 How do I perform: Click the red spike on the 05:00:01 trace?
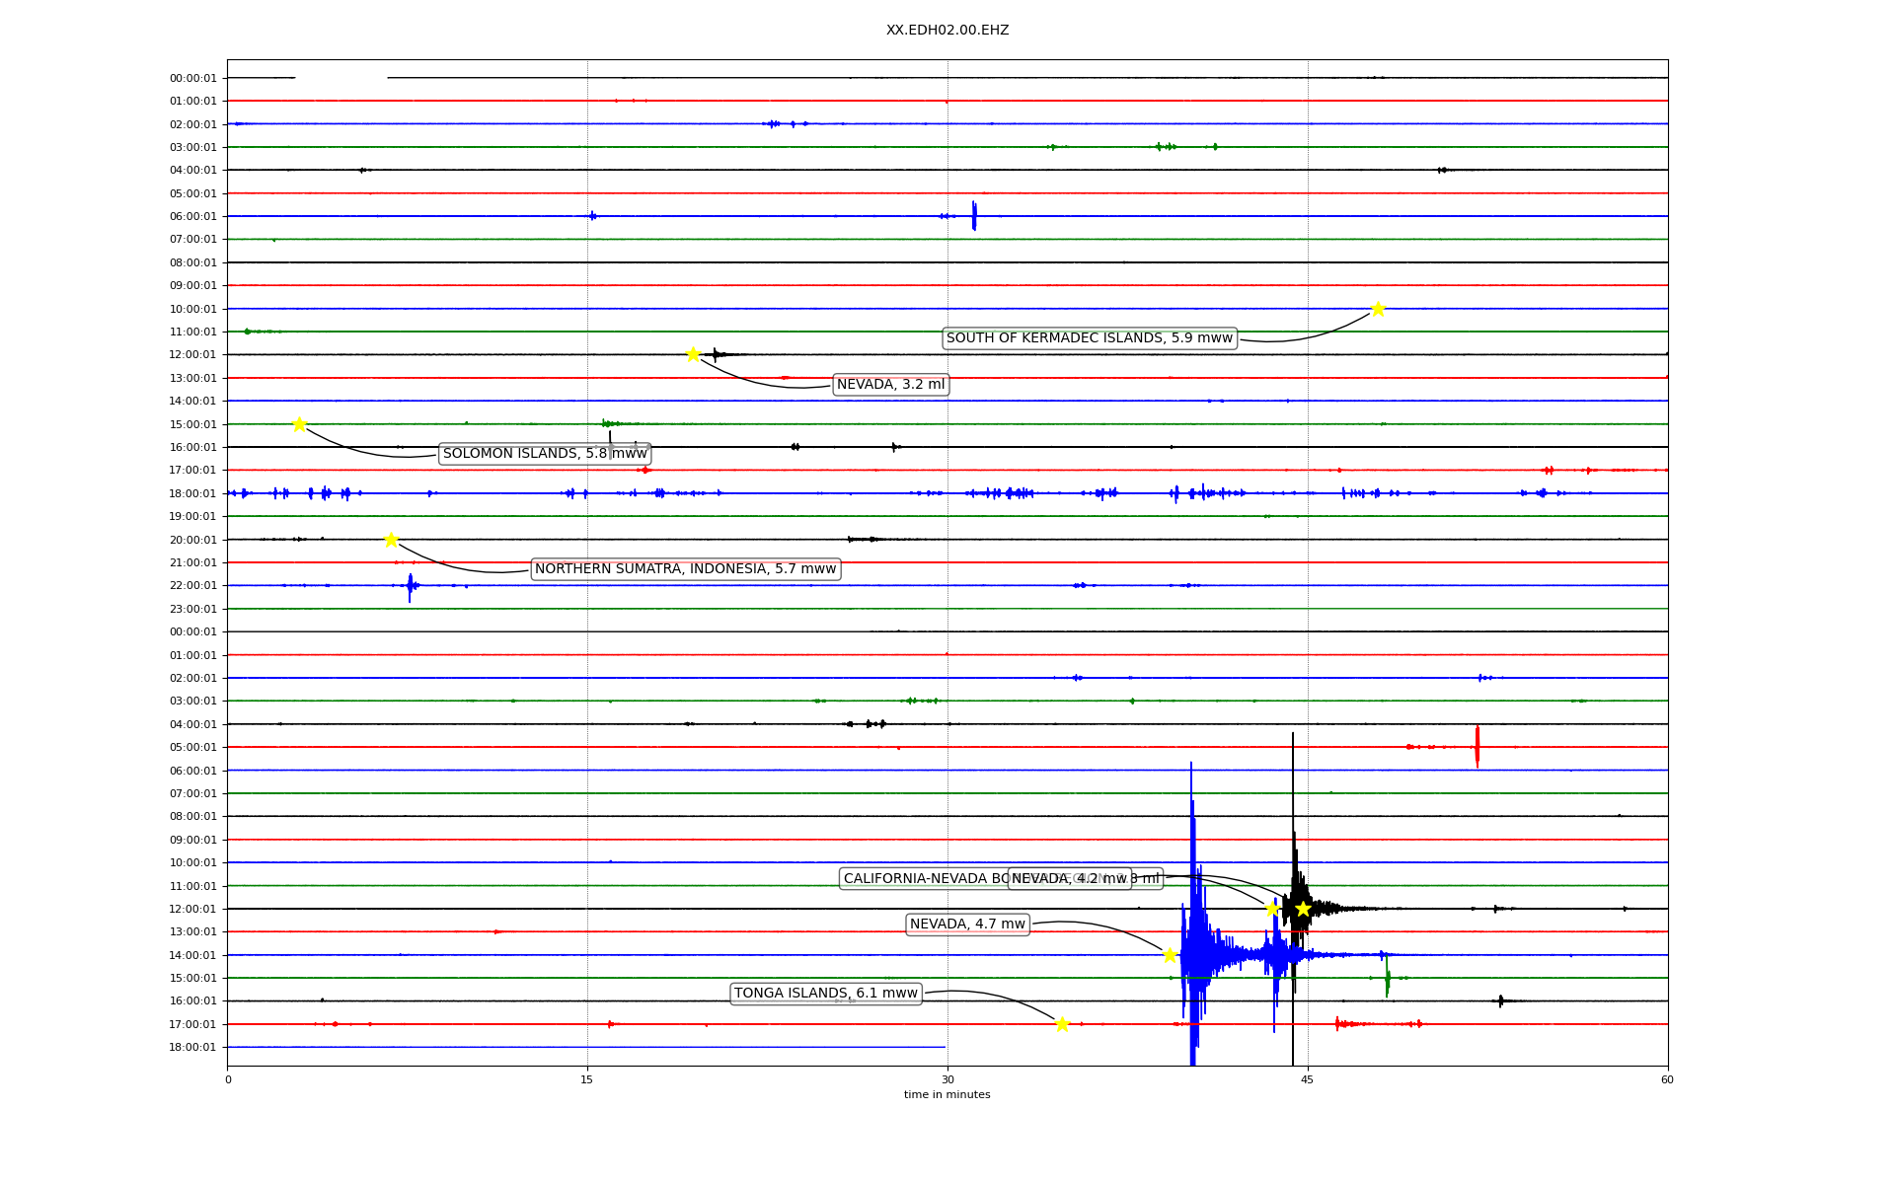coord(1477,746)
